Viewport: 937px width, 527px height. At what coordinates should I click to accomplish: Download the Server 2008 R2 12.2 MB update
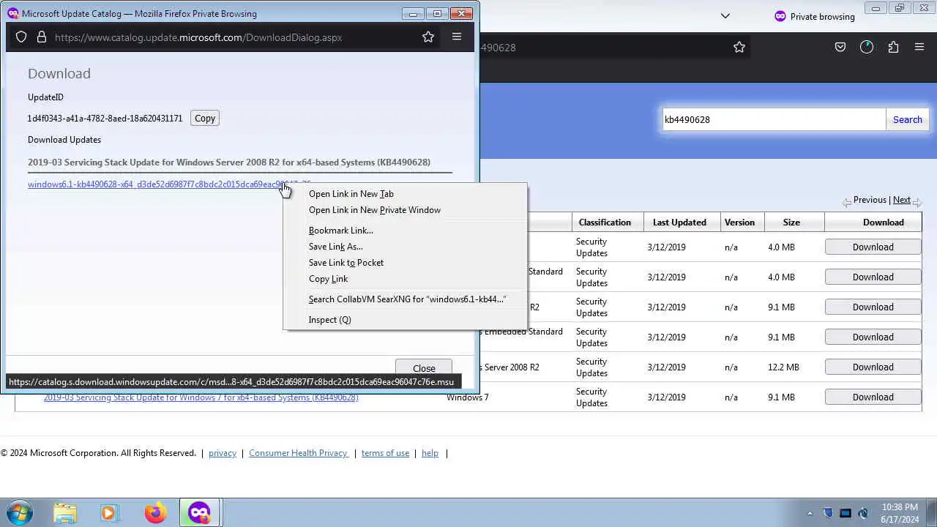[x=873, y=367]
